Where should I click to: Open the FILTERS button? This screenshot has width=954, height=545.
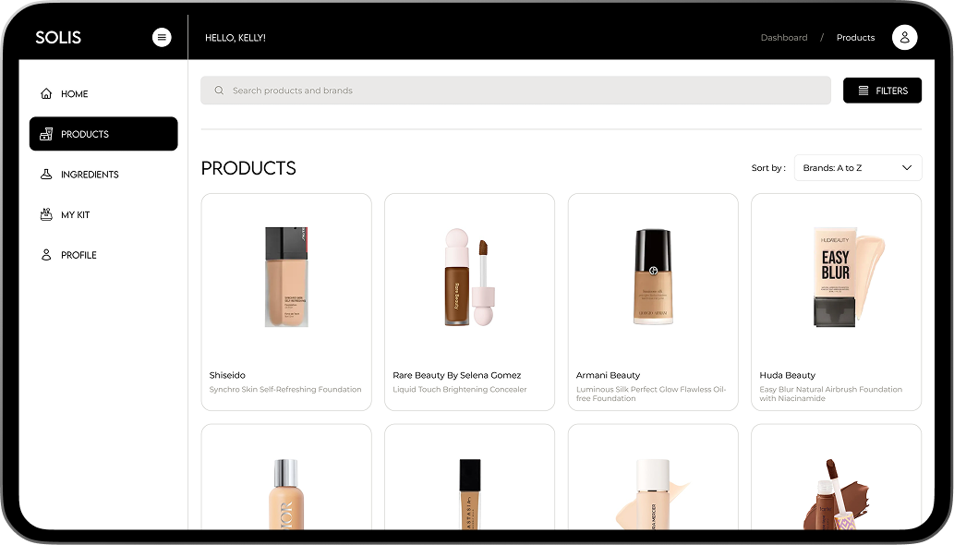click(882, 91)
